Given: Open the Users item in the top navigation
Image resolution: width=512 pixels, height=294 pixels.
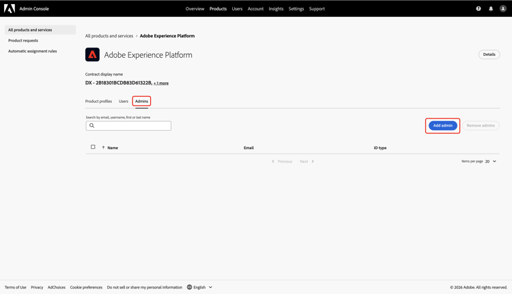Looking at the screenshot, I should [x=237, y=9].
